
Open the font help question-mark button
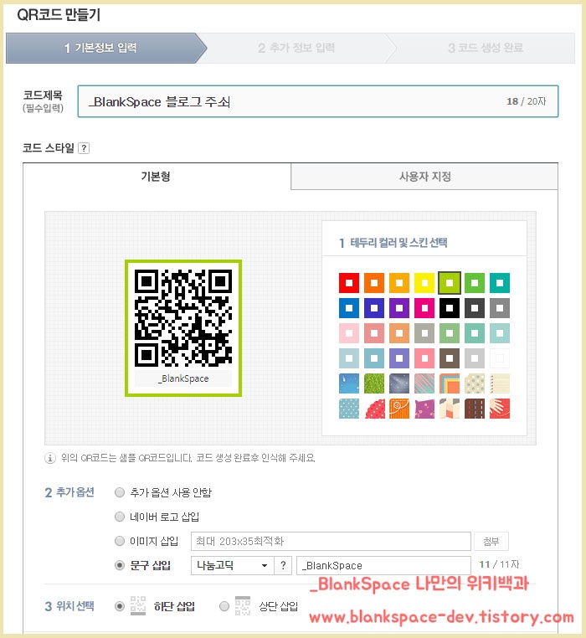(x=283, y=565)
